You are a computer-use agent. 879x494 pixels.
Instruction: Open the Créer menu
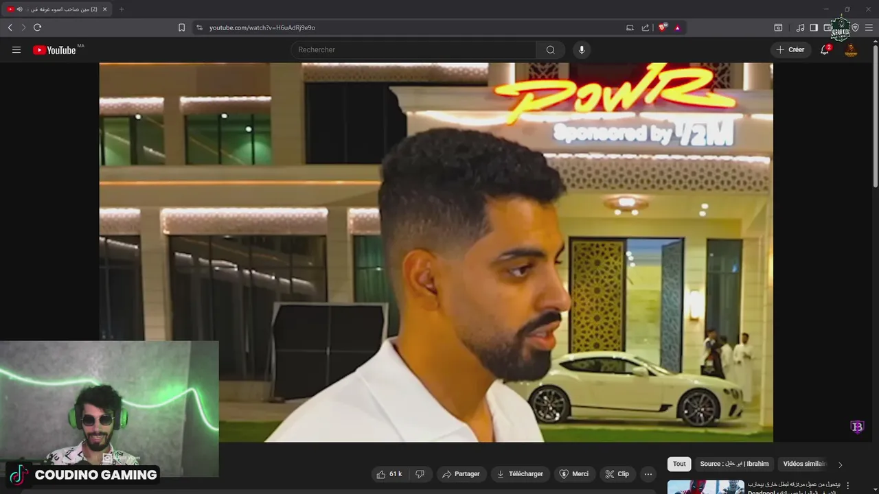(x=790, y=49)
